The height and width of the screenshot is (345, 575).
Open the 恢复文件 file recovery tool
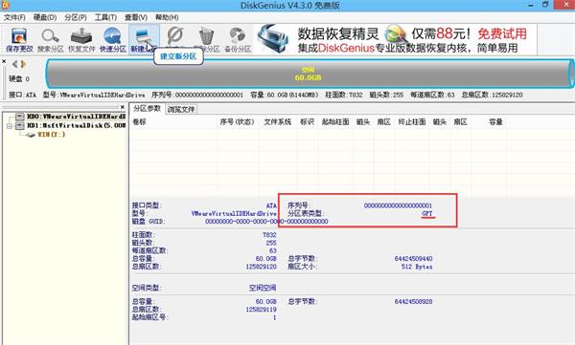pos(81,40)
